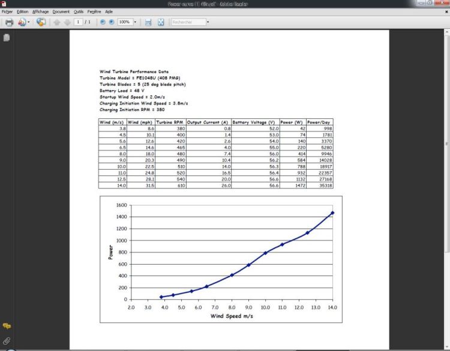This screenshot has width=450, height=351.
Task: Open the Fichier menu
Action: pyautogui.click(x=7, y=11)
